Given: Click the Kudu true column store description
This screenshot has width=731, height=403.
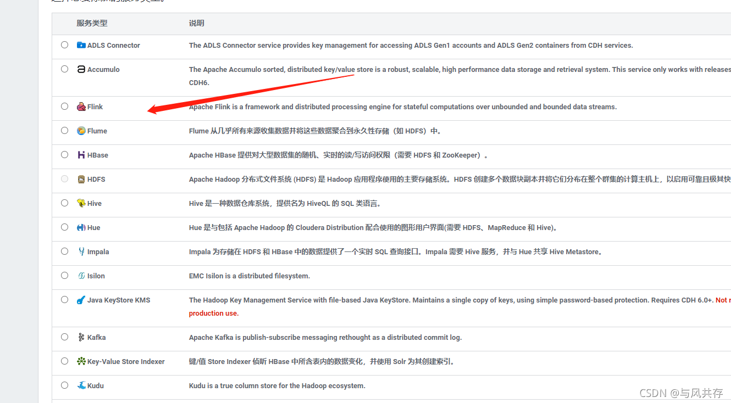Looking at the screenshot, I should click(277, 386).
